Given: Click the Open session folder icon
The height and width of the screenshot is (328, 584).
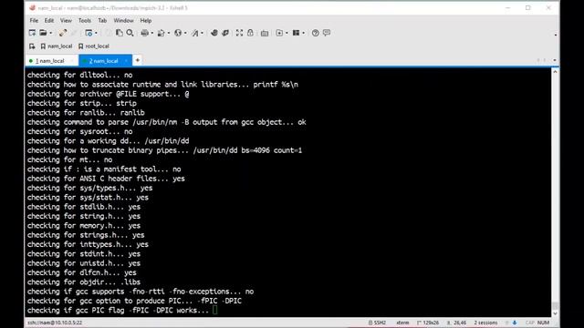Looking at the screenshot, I should click(43, 33).
